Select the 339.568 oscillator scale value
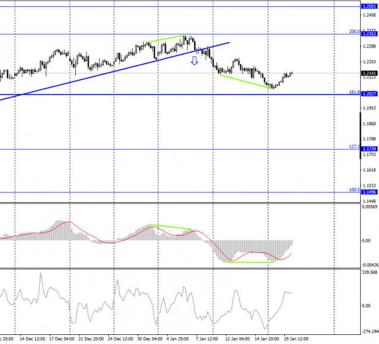This screenshot has width=379, height=344. click(x=369, y=273)
